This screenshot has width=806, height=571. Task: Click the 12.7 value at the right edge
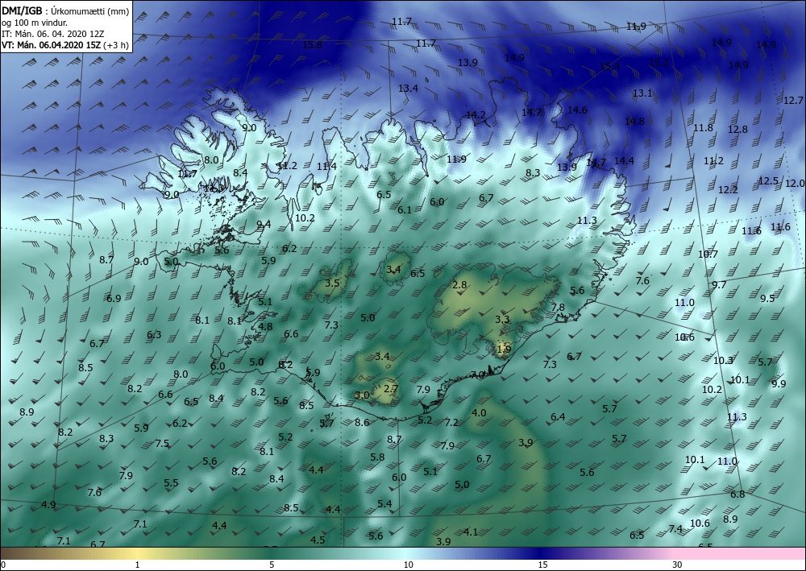(x=793, y=100)
